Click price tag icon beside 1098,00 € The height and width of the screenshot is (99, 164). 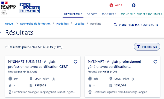(111, 85)
